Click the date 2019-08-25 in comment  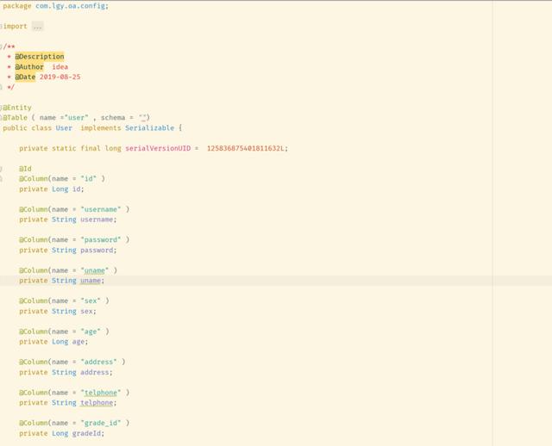tap(60, 77)
